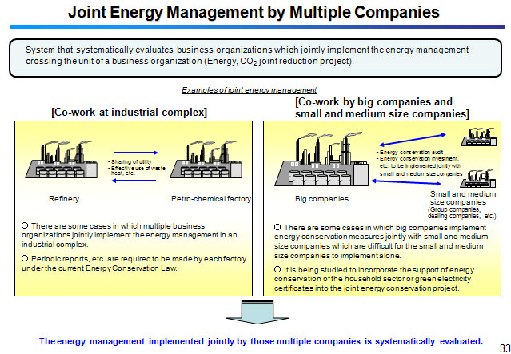Click the 'Refinery' label
This screenshot has width=511, height=354.
(64, 199)
